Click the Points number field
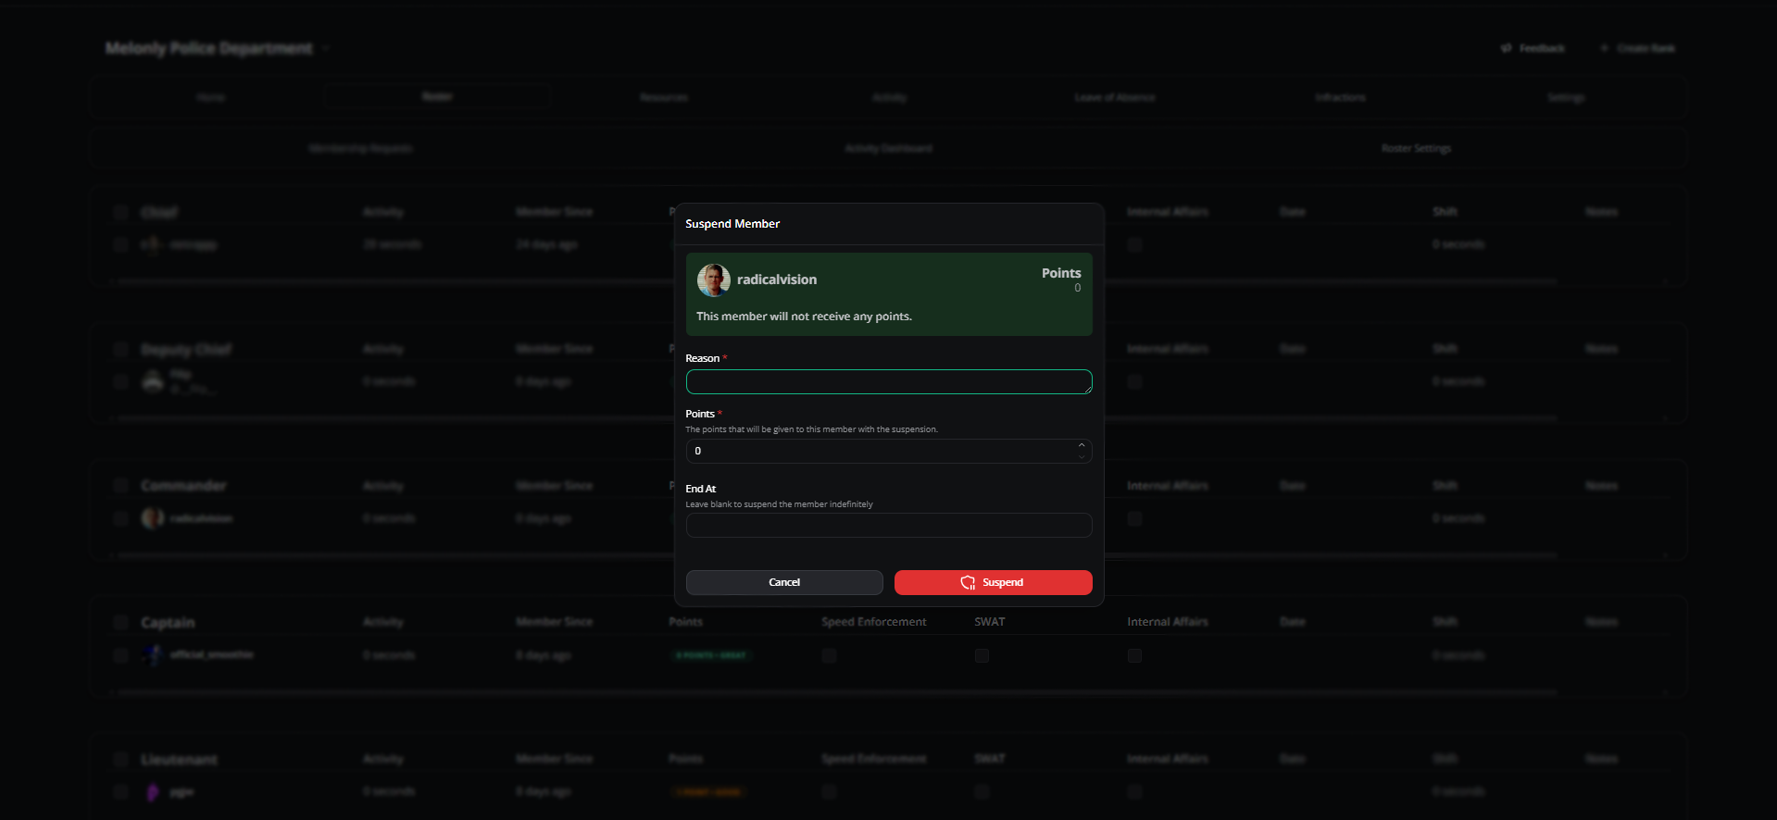The height and width of the screenshot is (820, 1777). coord(888,451)
